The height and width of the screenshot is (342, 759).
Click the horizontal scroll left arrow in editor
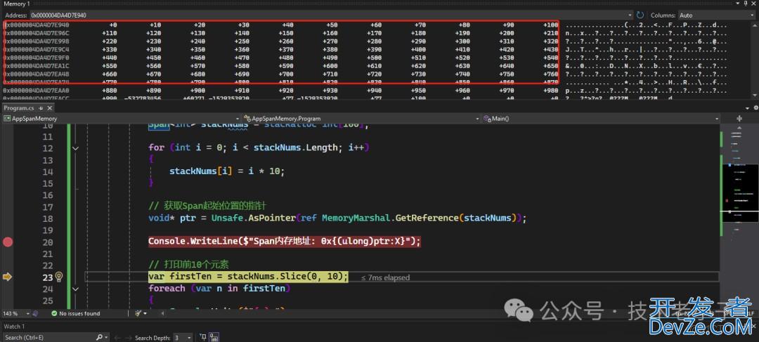click(162, 313)
